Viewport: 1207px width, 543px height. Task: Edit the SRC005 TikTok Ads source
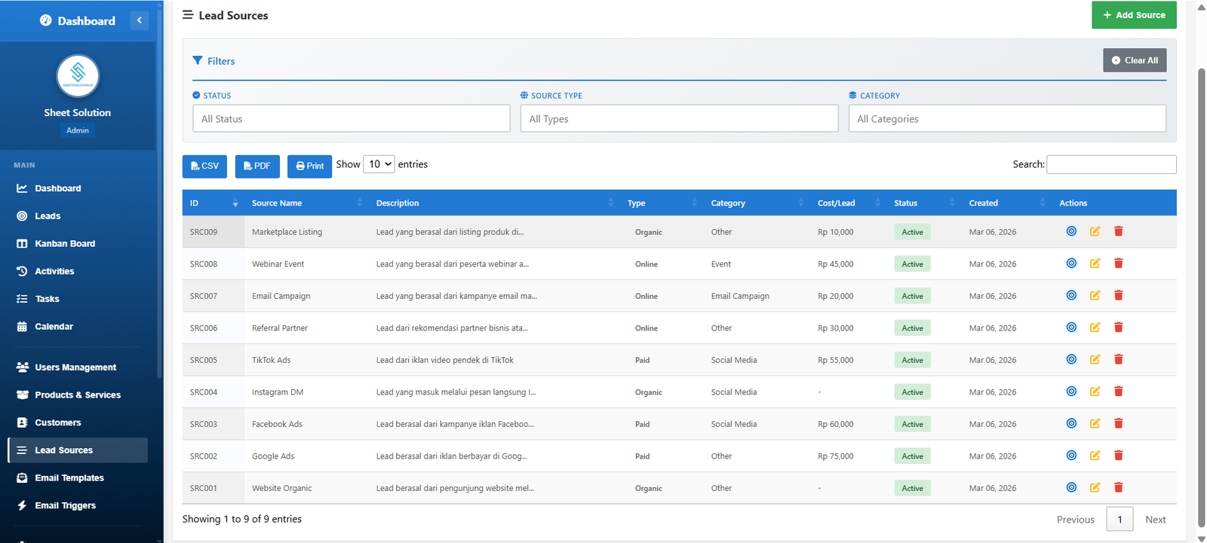pos(1095,359)
